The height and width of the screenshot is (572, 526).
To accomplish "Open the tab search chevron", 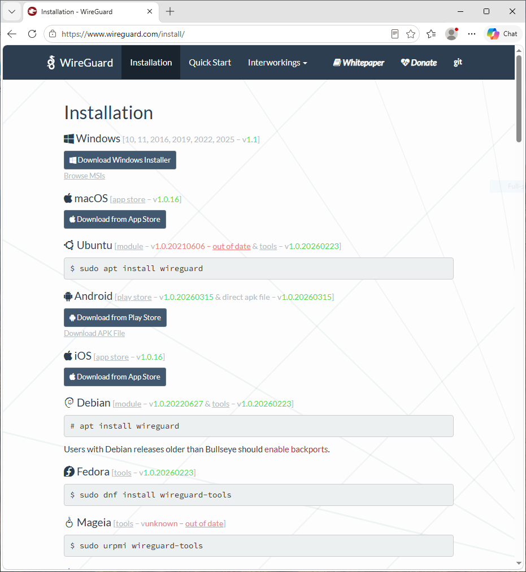I will coord(12,12).
